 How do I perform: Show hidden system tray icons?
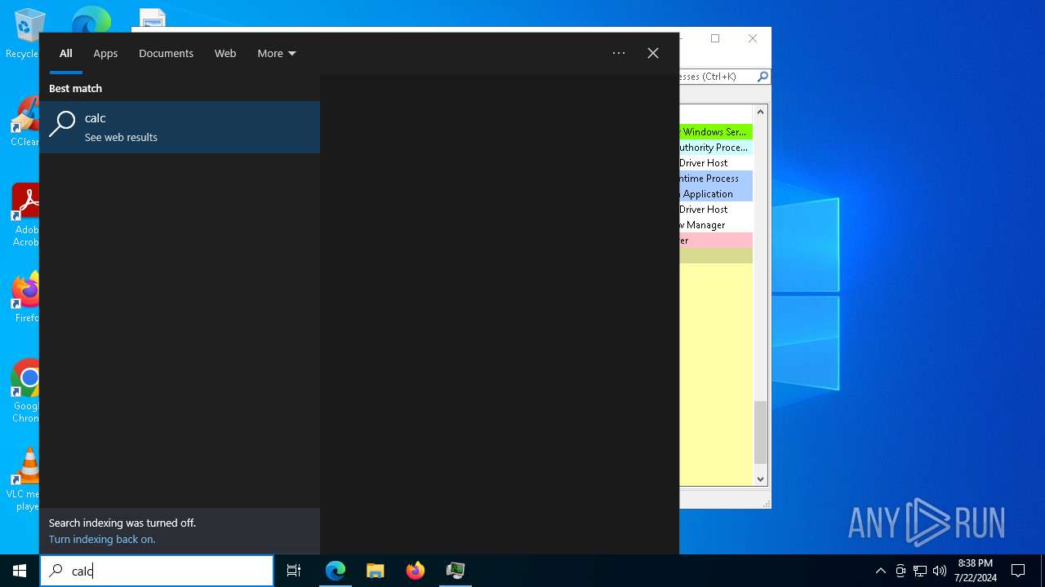pyautogui.click(x=880, y=571)
